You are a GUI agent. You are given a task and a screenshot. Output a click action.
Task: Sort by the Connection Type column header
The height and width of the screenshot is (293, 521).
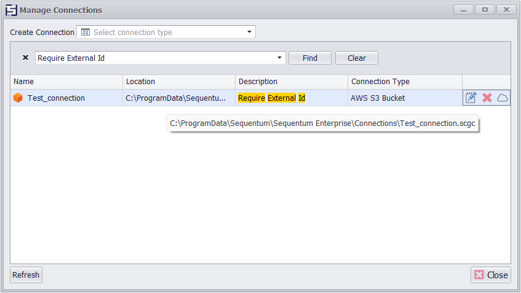405,82
